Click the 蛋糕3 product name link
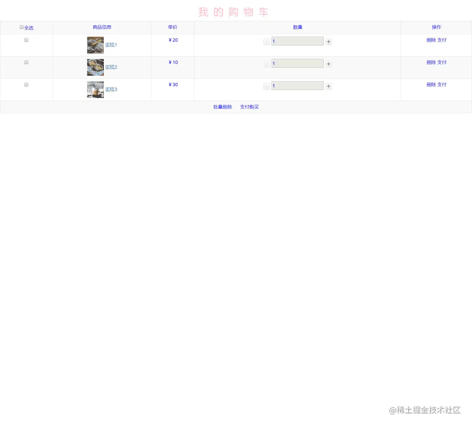 111,90
